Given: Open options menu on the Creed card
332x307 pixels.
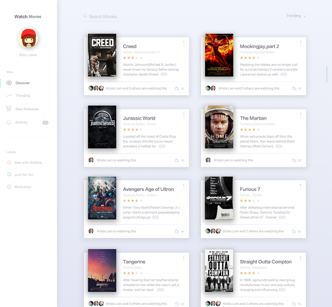Looking at the screenshot, I should (x=184, y=43).
